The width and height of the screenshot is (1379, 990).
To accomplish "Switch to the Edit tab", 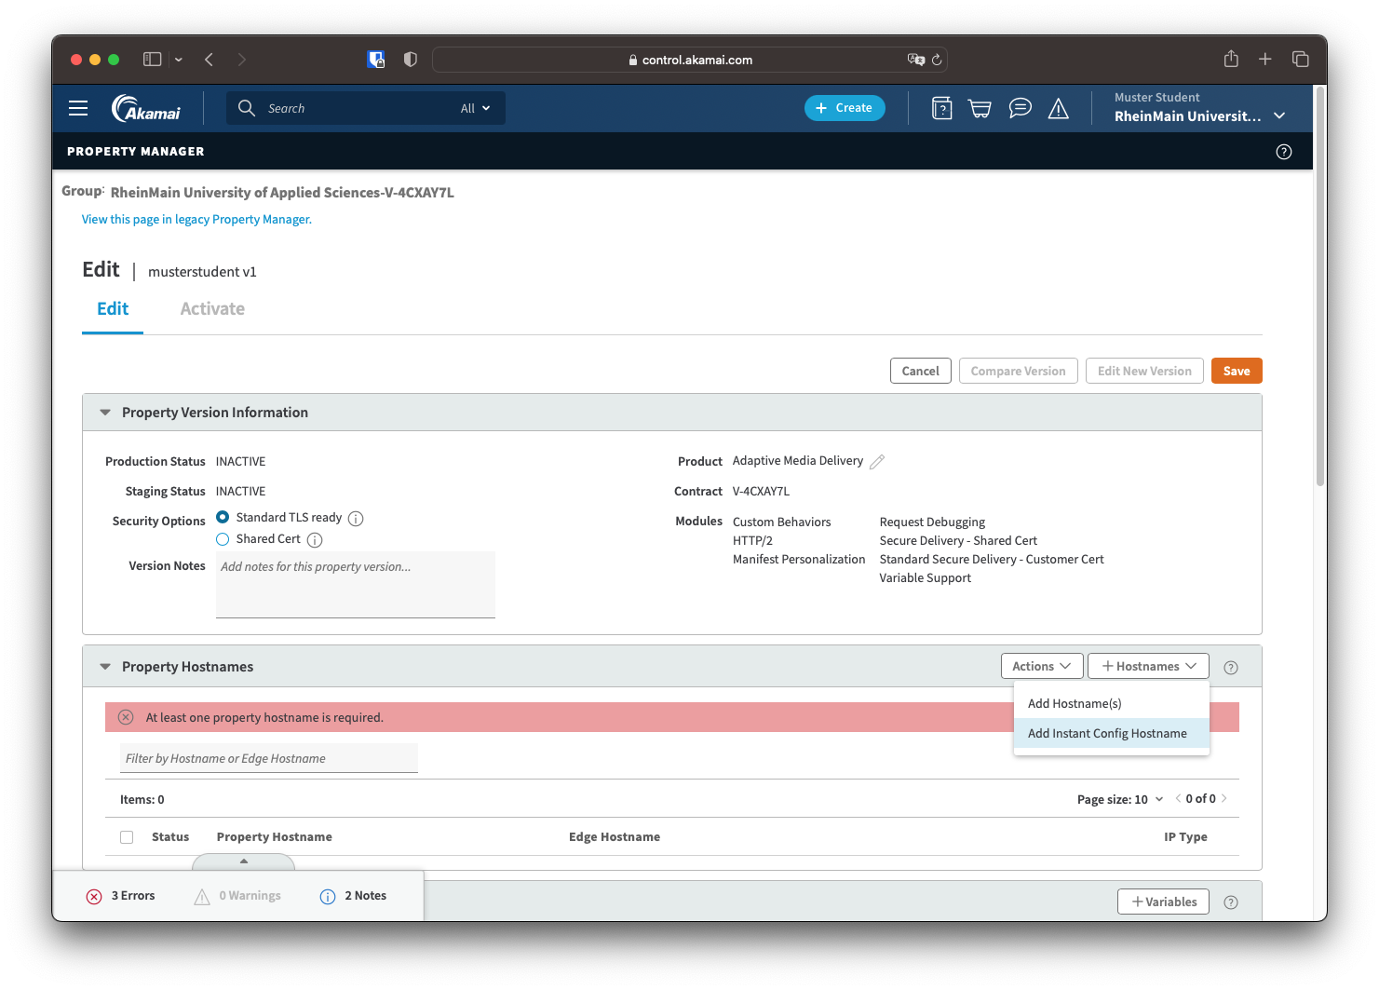I will (x=113, y=309).
